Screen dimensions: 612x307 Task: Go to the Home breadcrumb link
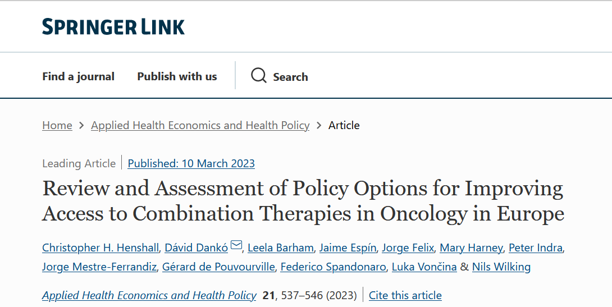click(x=57, y=126)
